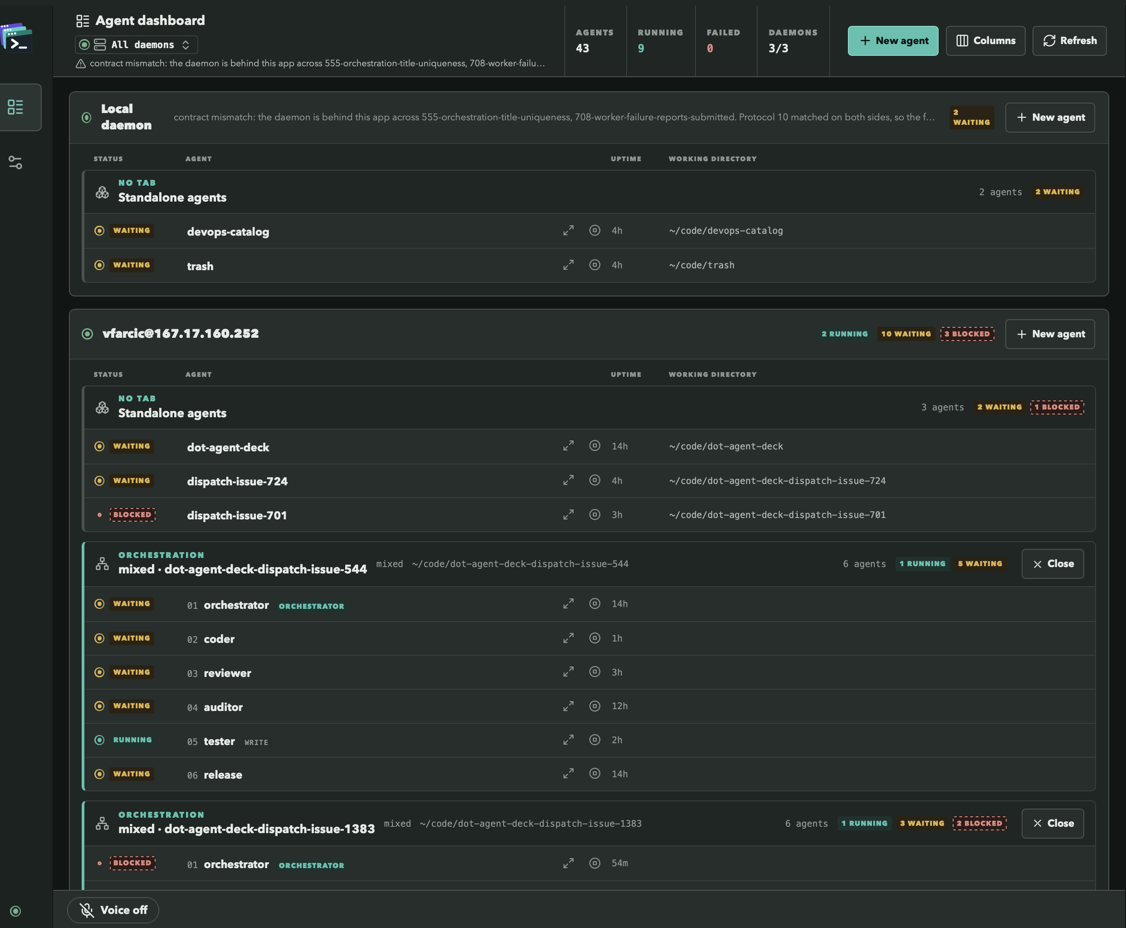
Task: Click the RUNNING count in the header stats
Action: point(660,40)
